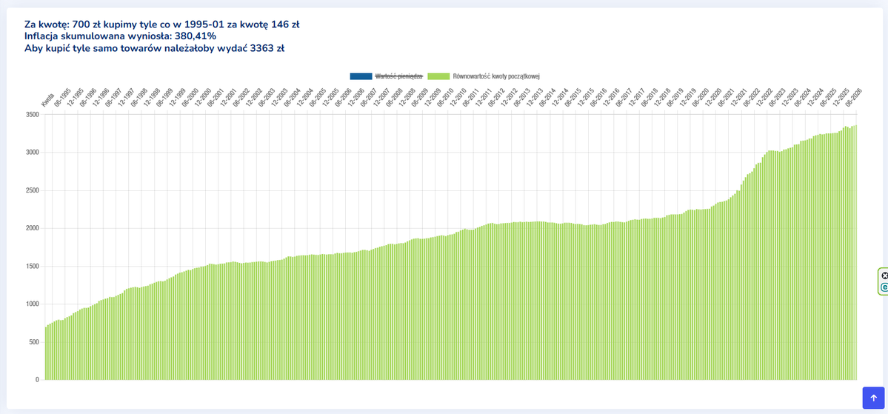Click the 'Inflacja skumulowana wyniosła: 380,41%' line

(120, 36)
